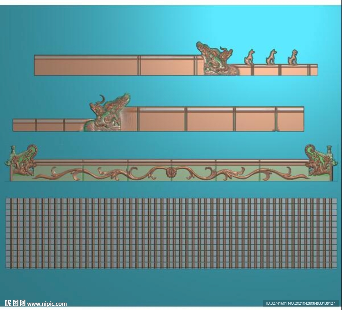Select the central flower rosette on floral ridge
The height and width of the screenshot is (310, 342).
171,172
